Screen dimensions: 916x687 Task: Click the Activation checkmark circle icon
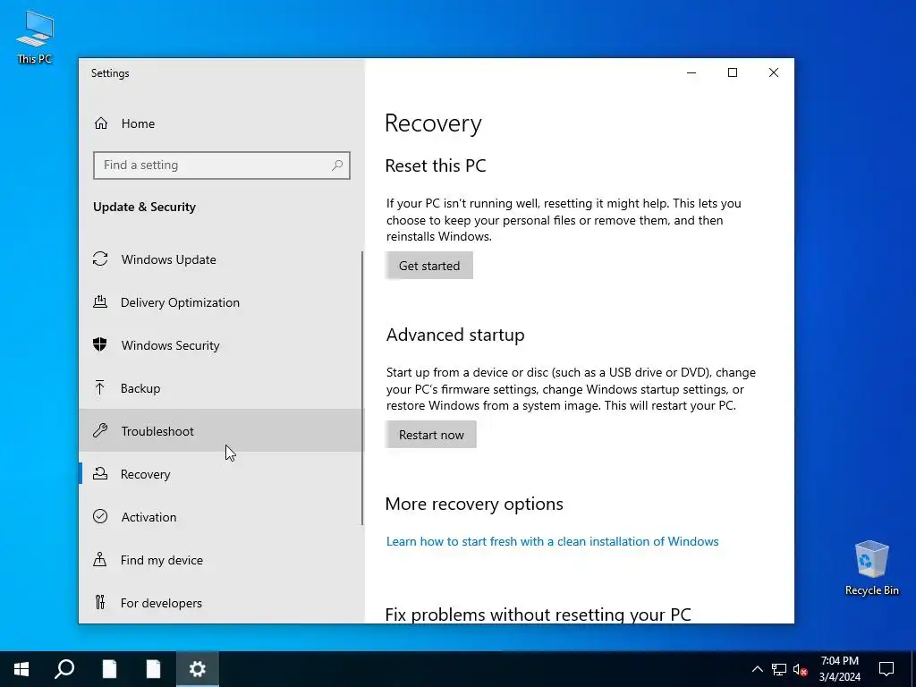click(100, 516)
